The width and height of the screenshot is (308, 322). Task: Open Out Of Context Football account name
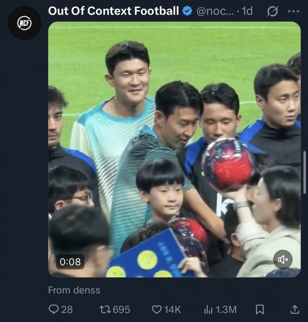point(113,11)
